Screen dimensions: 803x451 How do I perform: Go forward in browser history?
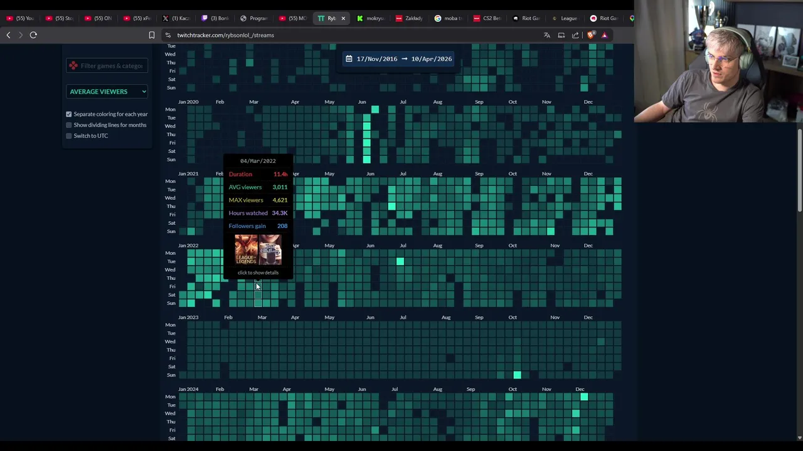point(21,35)
